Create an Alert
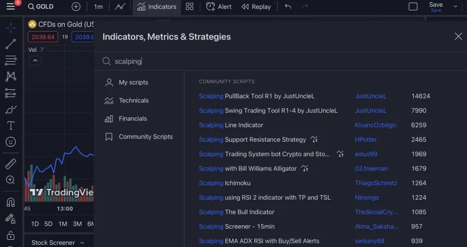This screenshot has width=467, height=247. (218, 7)
